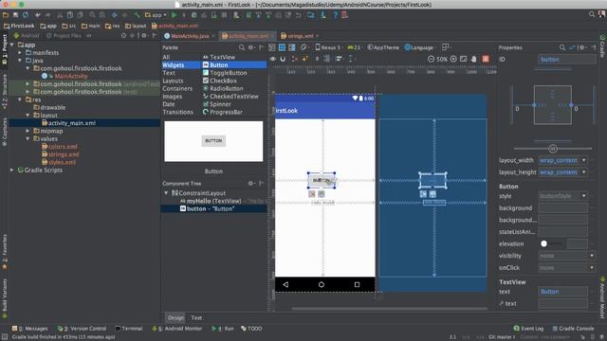Run the app with green play icon
This screenshot has height=341, width=607.
pyautogui.click(x=175, y=15)
